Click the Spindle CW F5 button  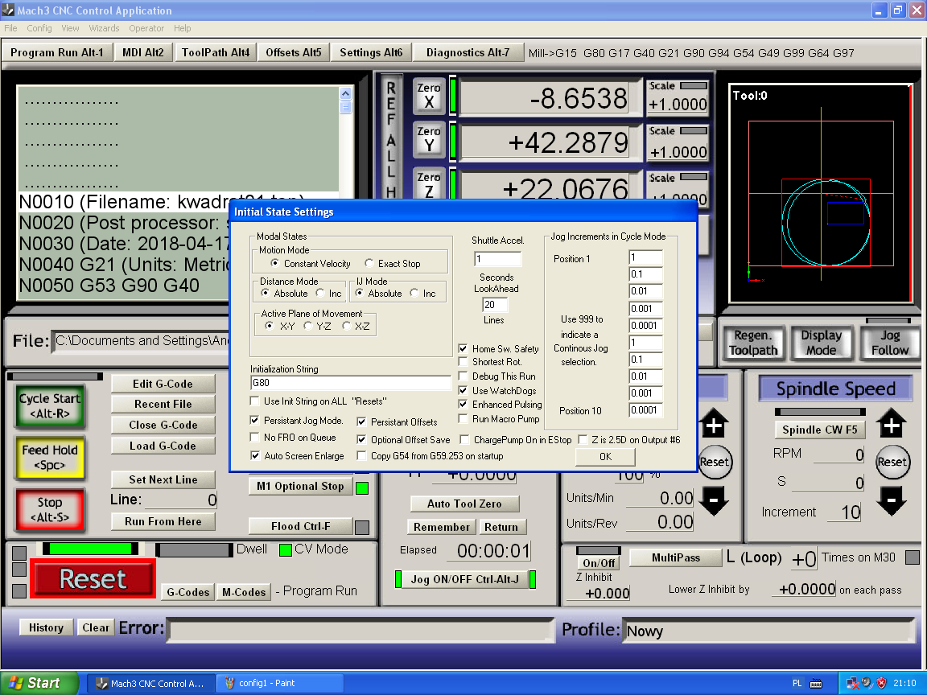click(819, 430)
